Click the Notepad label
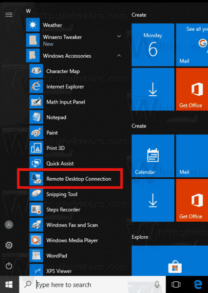The height and width of the screenshot is (293, 208). tap(57, 117)
